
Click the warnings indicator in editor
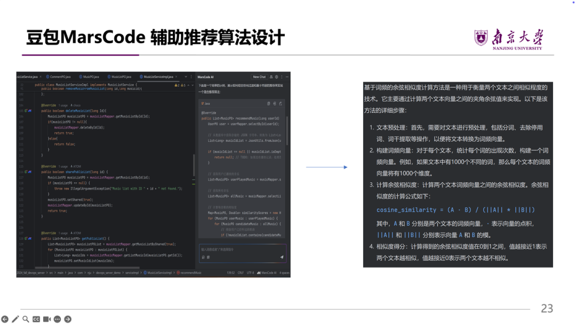coord(180,85)
